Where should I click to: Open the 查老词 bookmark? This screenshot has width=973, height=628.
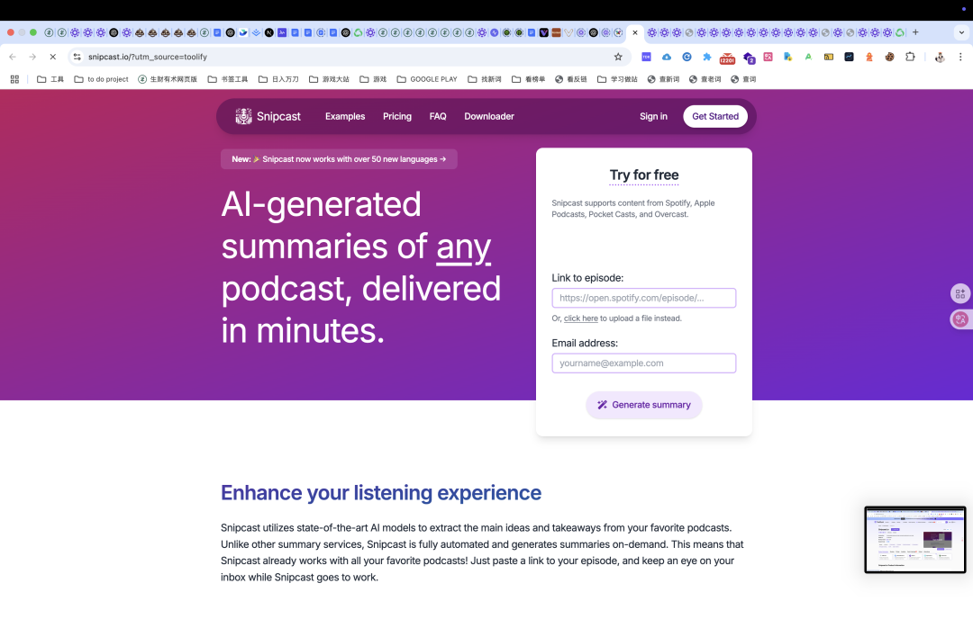[x=705, y=79]
